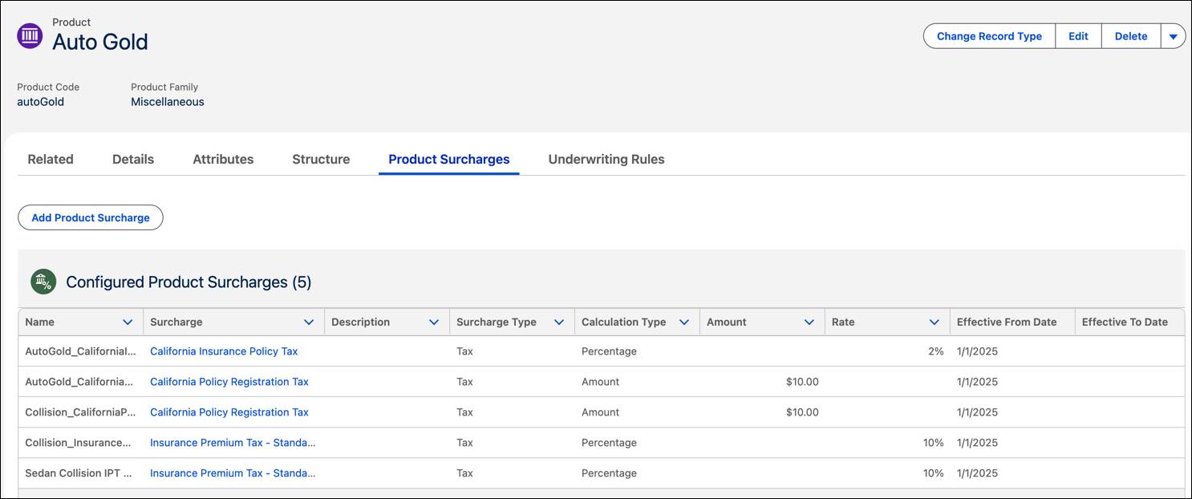Open the Calculation Type column menu chevron
This screenshot has width=1192, height=499.
click(684, 323)
